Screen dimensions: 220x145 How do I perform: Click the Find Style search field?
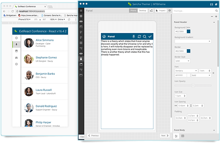coord(194,11)
